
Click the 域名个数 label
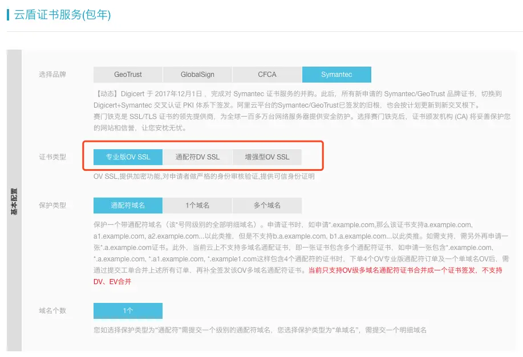(x=52, y=311)
